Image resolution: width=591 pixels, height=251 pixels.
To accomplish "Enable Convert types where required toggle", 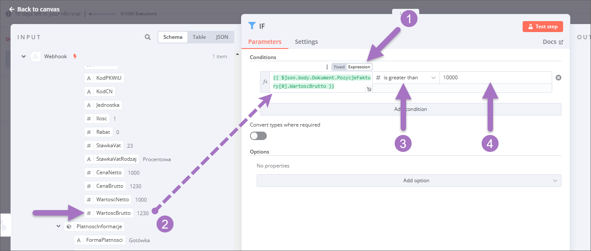I will (258, 136).
